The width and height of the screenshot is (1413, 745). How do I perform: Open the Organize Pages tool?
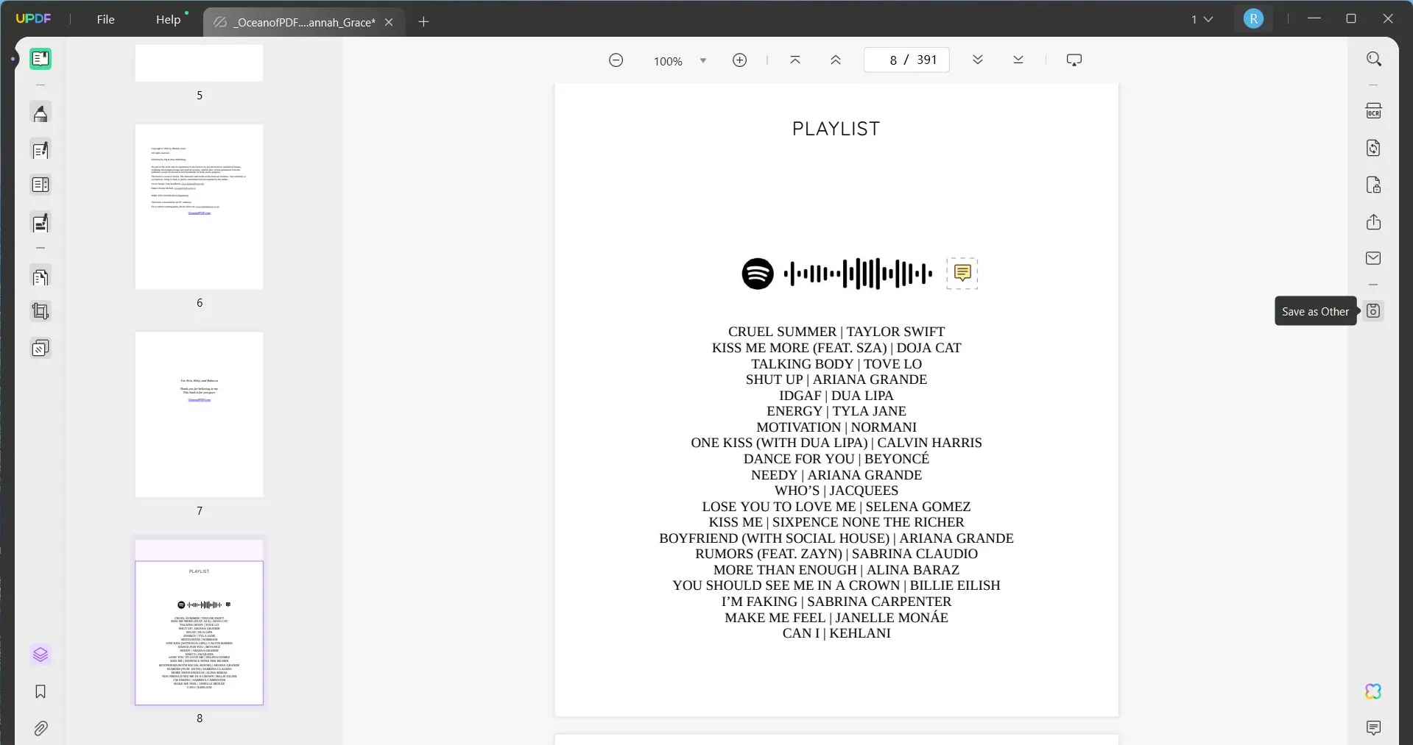click(x=40, y=277)
